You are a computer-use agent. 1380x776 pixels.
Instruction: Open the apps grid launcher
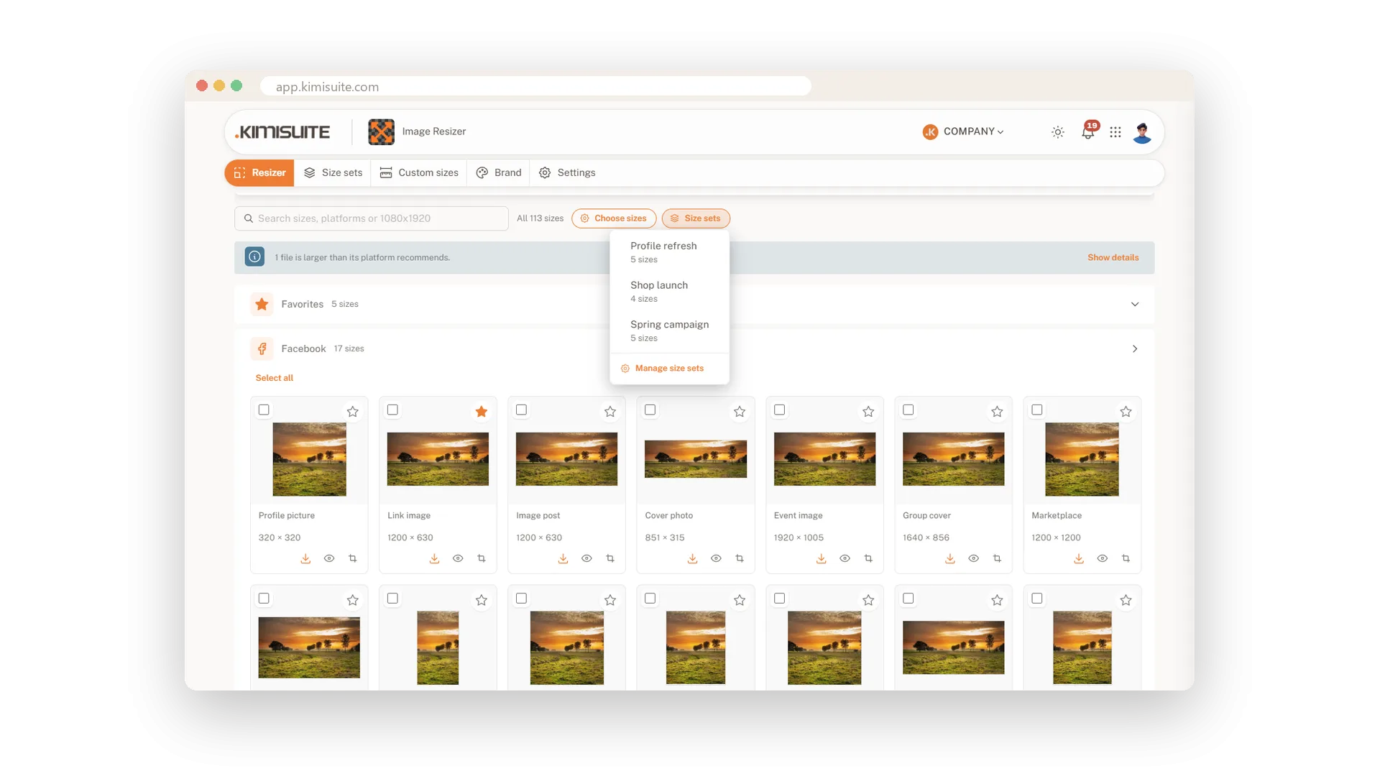[1115, 132]
